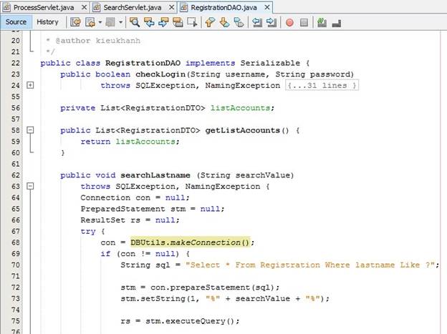Click 'listAccounts' in the return statement

click(145, 142)
